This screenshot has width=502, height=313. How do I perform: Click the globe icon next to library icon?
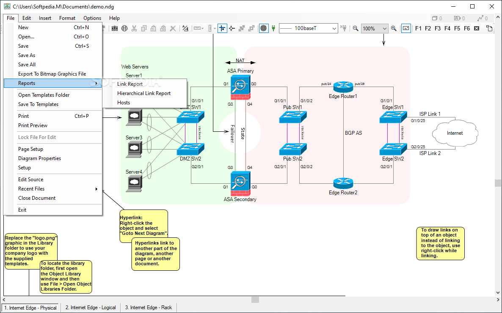click(124, 28)
